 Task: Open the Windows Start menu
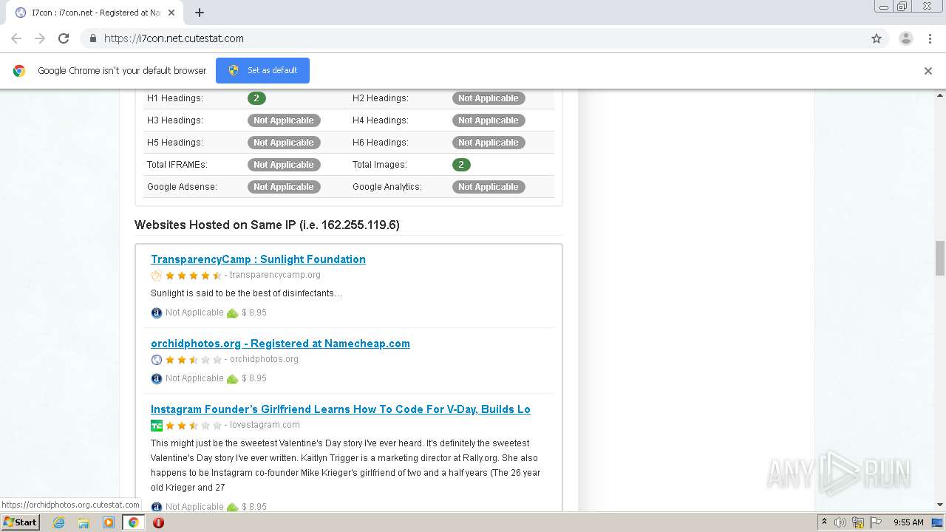point(21,522)
